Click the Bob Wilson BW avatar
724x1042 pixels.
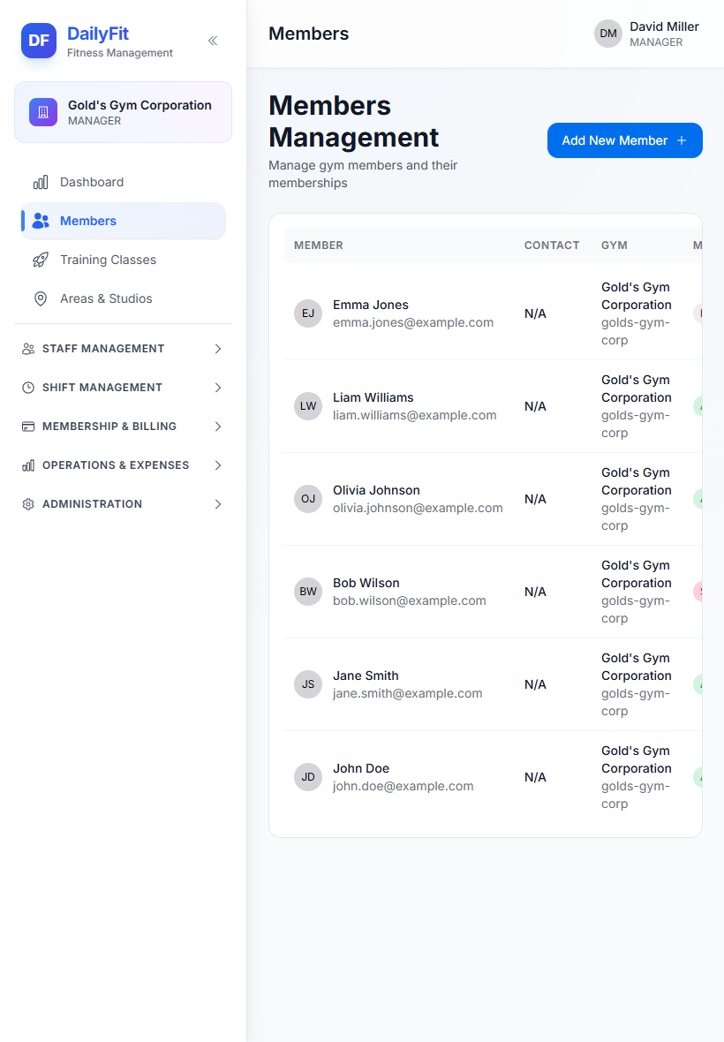[x=308, y=592]
